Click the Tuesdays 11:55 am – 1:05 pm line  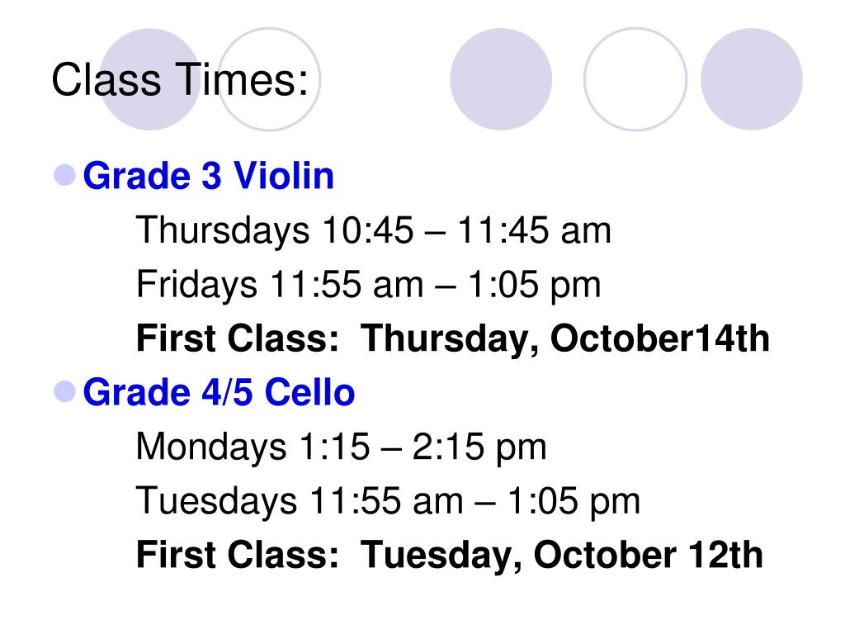point(388,501)
